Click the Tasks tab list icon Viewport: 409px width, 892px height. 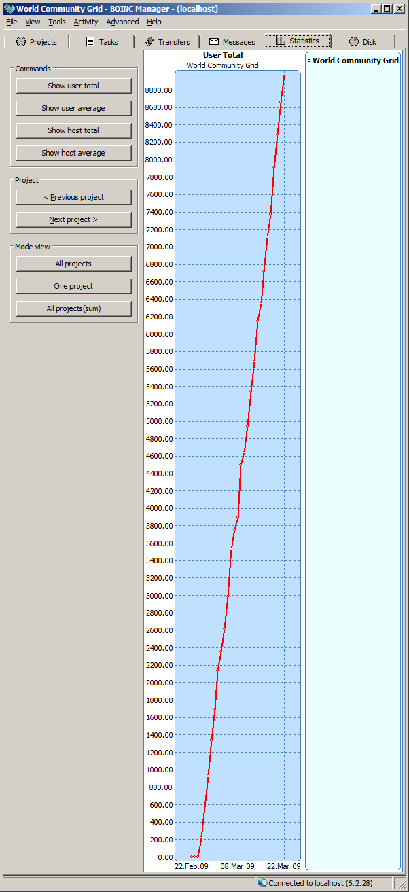coord(90,42)
